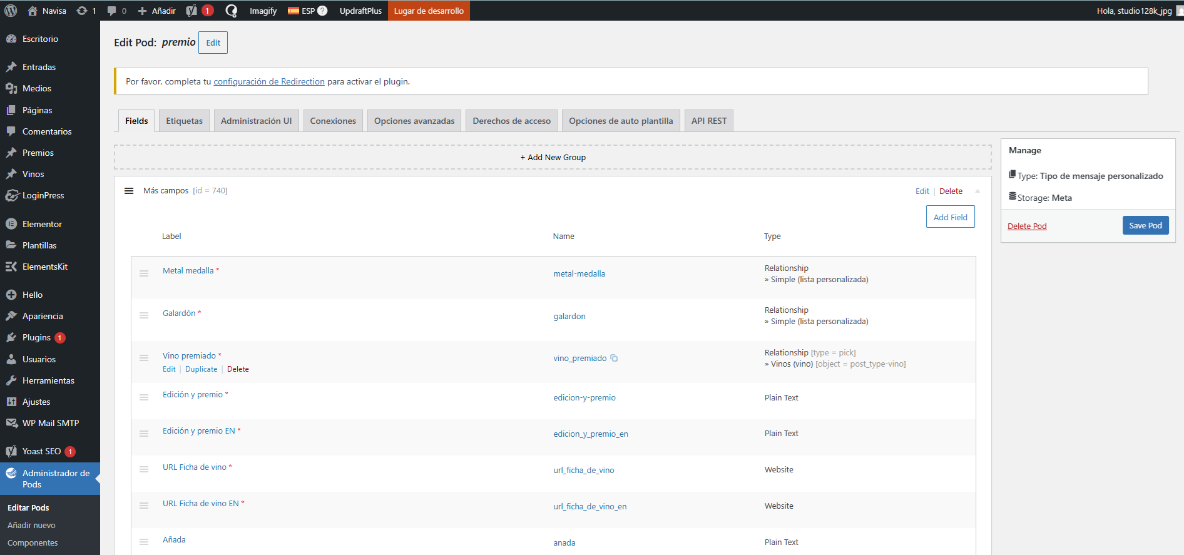Collapse the Más campos group arrow

tap(977, 191)
